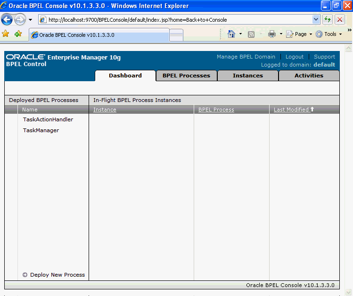353x296 pixels.
Task: Stop loading with the red X icon
Action: 340,20
